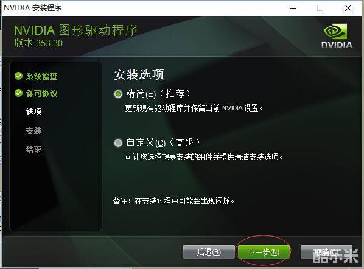Image resolution: width=364 pixels, height=269 pixels.
Task: Click the green checkmark beside 系统检查
Action: coord(19,76)
